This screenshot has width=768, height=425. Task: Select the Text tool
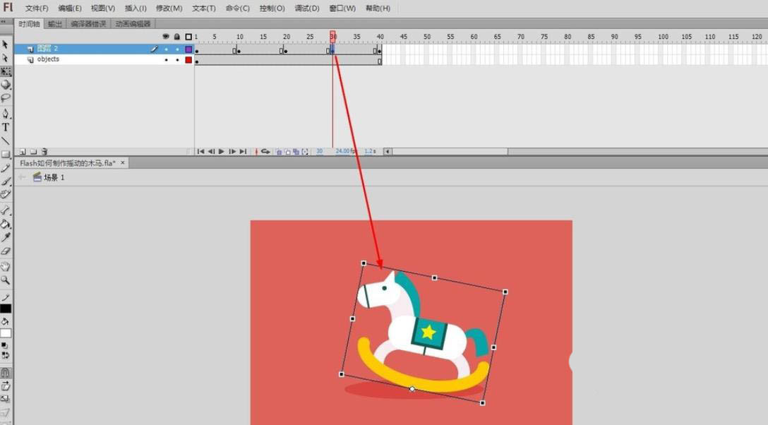point(6,127)
